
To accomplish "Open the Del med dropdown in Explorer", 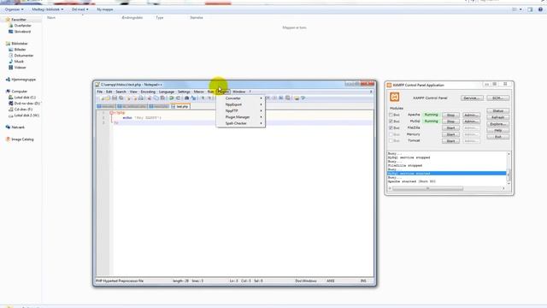I will pos(79,9).
